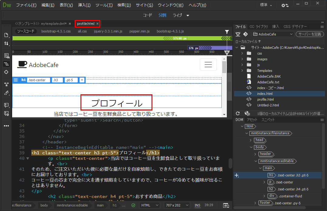Open the h1 element hamburger menu
Image resolution: width=327 pixels, height=211 pixels.
point(16,80)
